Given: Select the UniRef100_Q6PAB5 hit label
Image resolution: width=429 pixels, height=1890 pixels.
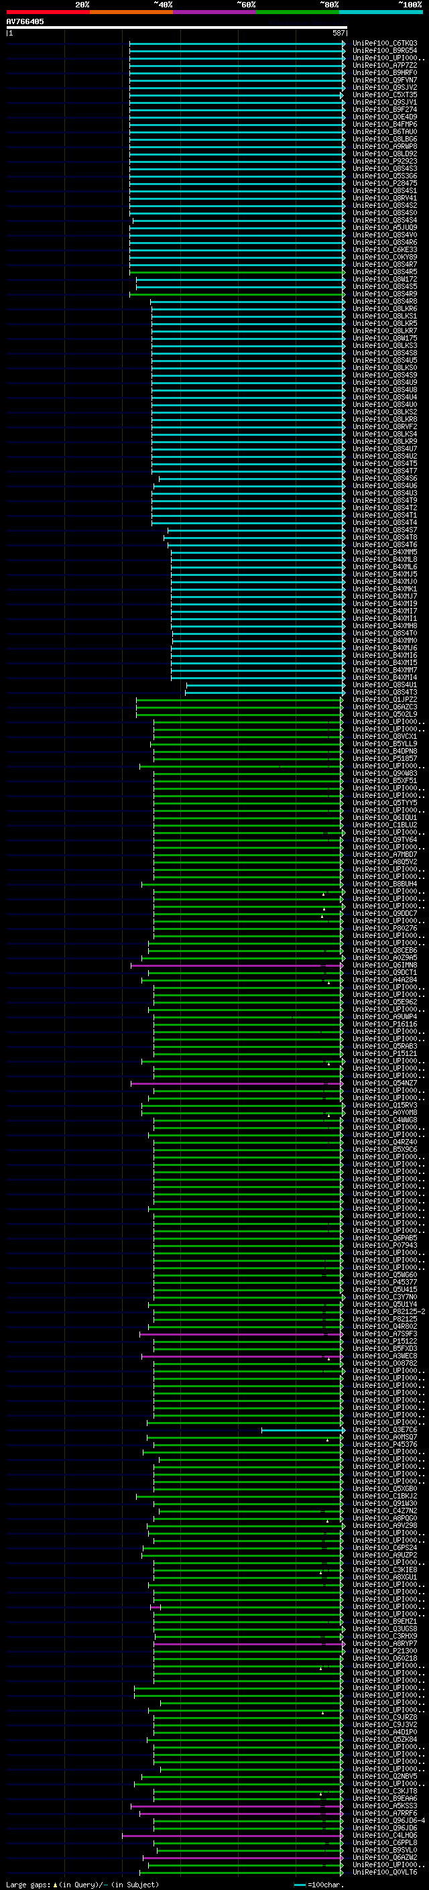Looking at the screenshot, I should tap(385, 1238).
